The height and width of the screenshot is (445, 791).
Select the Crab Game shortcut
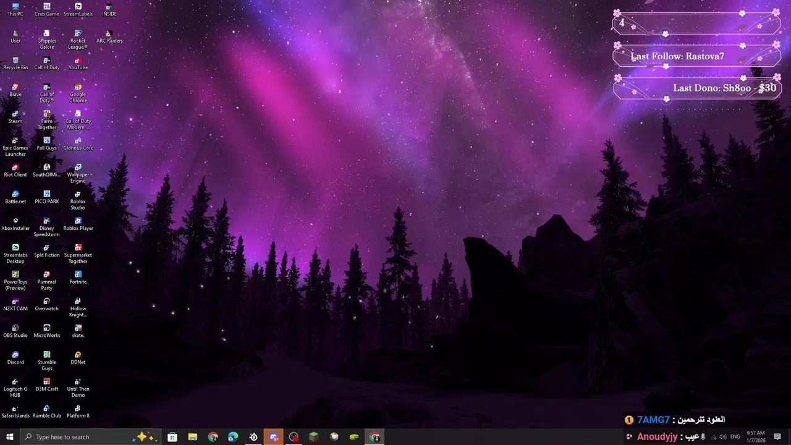(47, 10)
